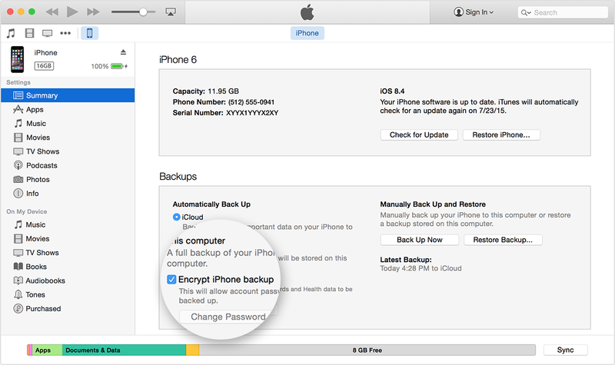Image resolution: width=615 pixels, height=365 pixels.
Task: Click the 16GB capacity badge
Action: pyautogui.click(x=44, y=66)
